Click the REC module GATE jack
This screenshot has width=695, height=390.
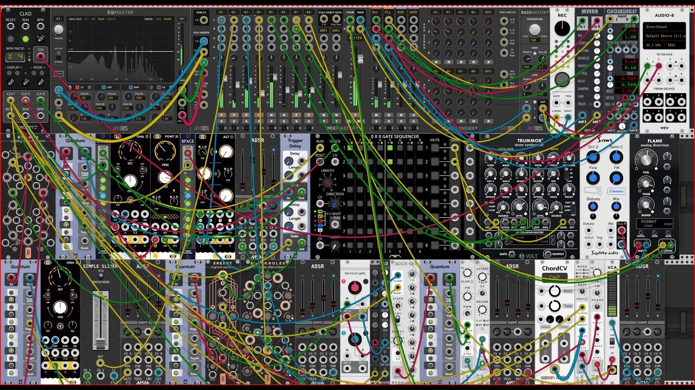(557, 102)
